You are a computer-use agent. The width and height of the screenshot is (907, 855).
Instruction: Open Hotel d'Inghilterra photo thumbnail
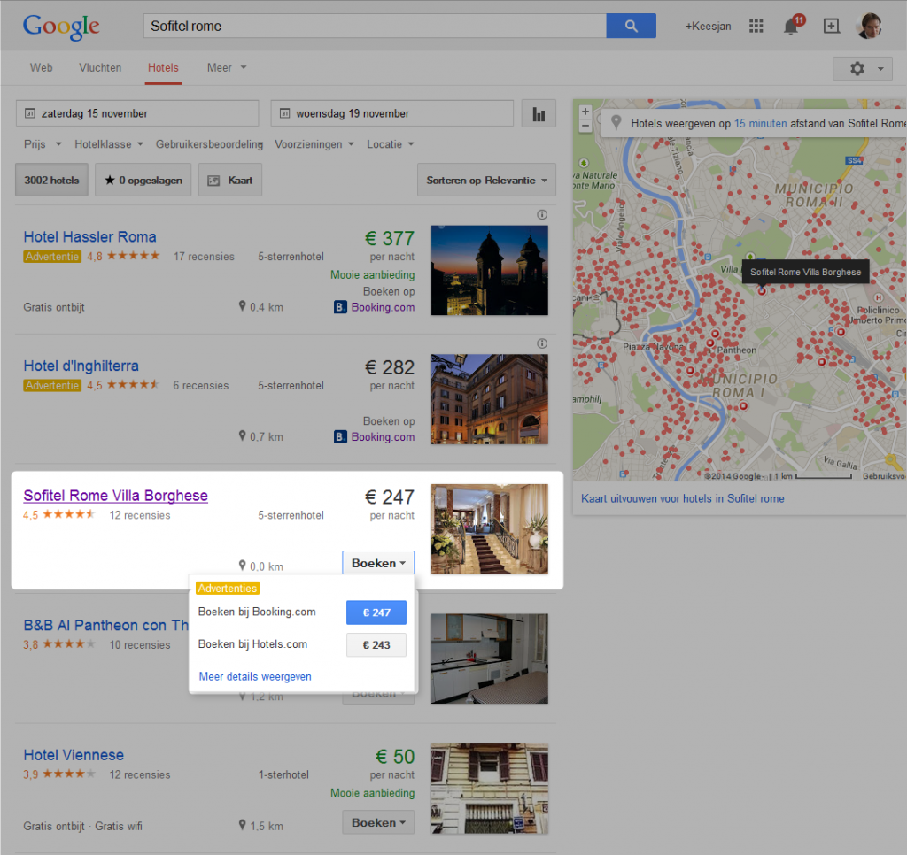[x=489, y=399]
